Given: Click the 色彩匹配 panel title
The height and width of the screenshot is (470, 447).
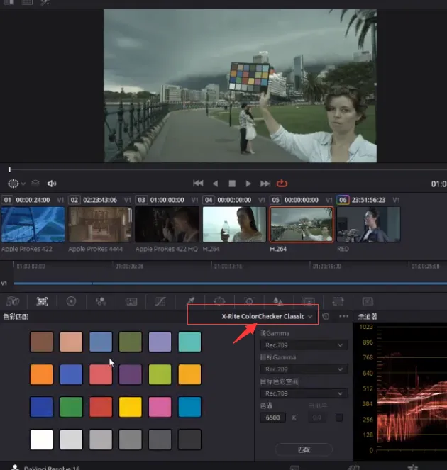Looking at the screenshot, I should click(16, 317).
